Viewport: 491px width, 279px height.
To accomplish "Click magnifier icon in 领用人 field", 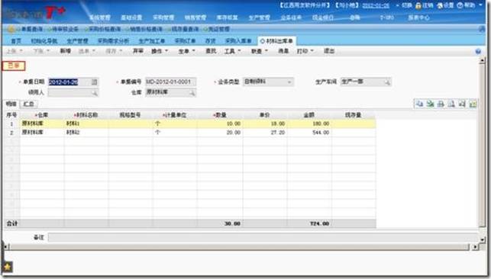I will [94, 93].
